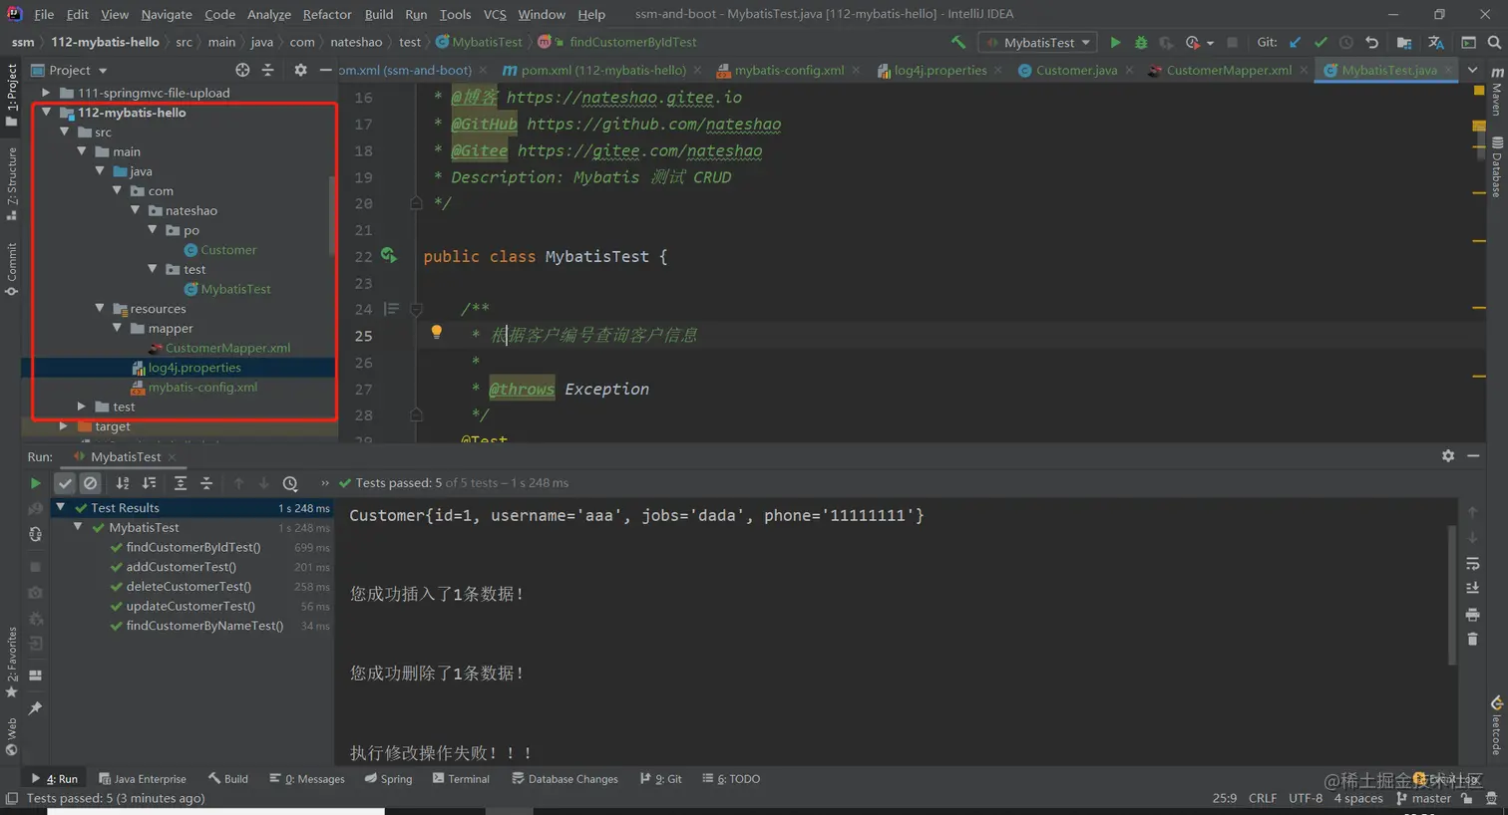Open Maven side tool window
Screen dimensions: 1508x815
pos(1496,90)
